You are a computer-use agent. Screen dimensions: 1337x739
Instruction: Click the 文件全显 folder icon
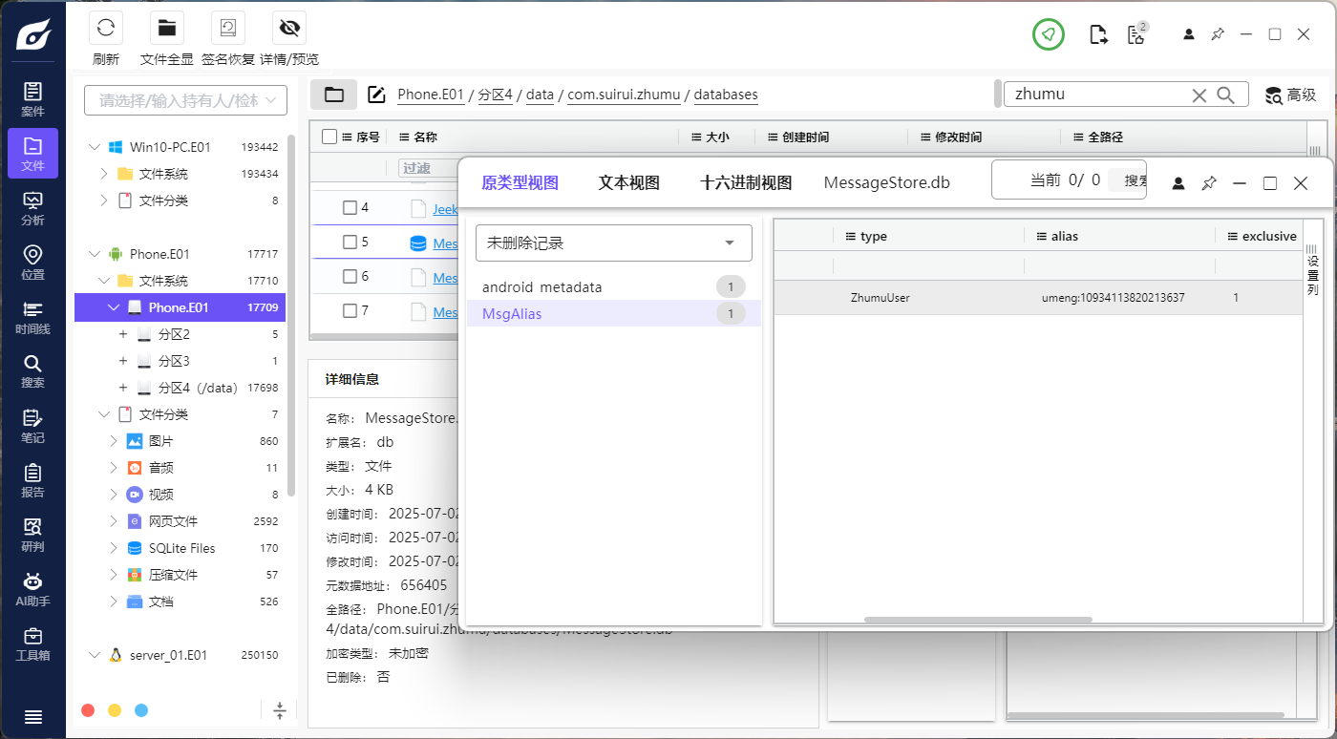coord(167,28)
